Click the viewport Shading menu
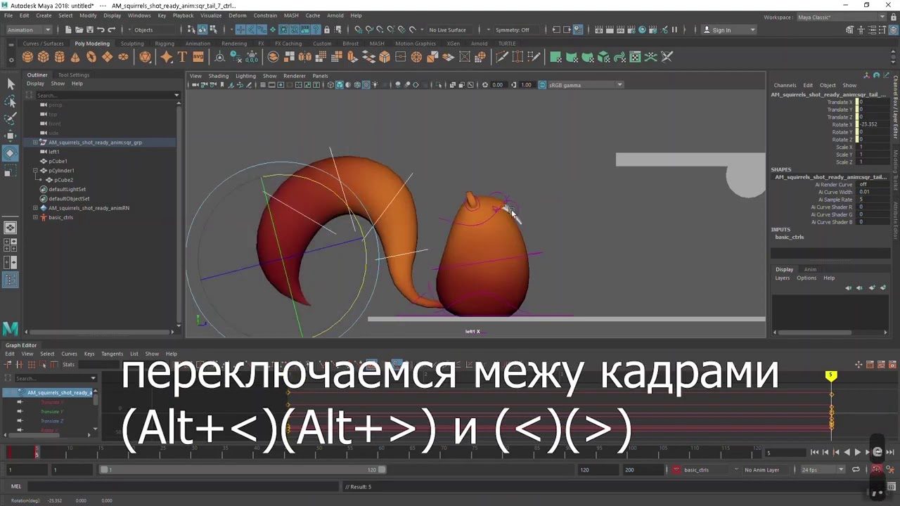 [218, 76]
